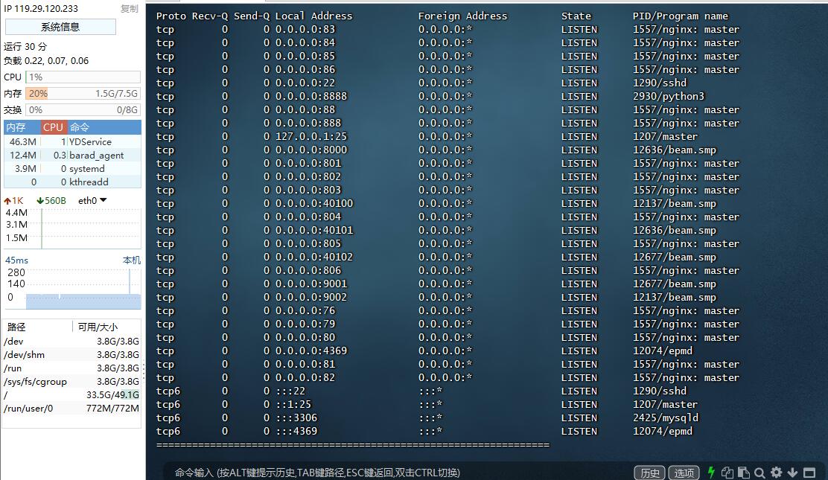
Task: Click 0.0.0.0:8888 local address
Action: 311,96
